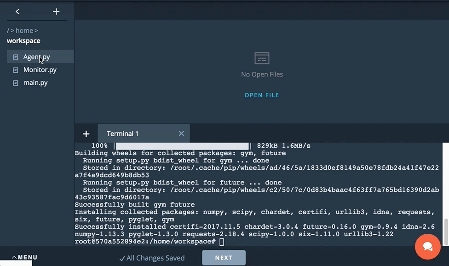Select Monitor.py in the sidebar
The height and width of the screenshot is (266, 449).
40,70
